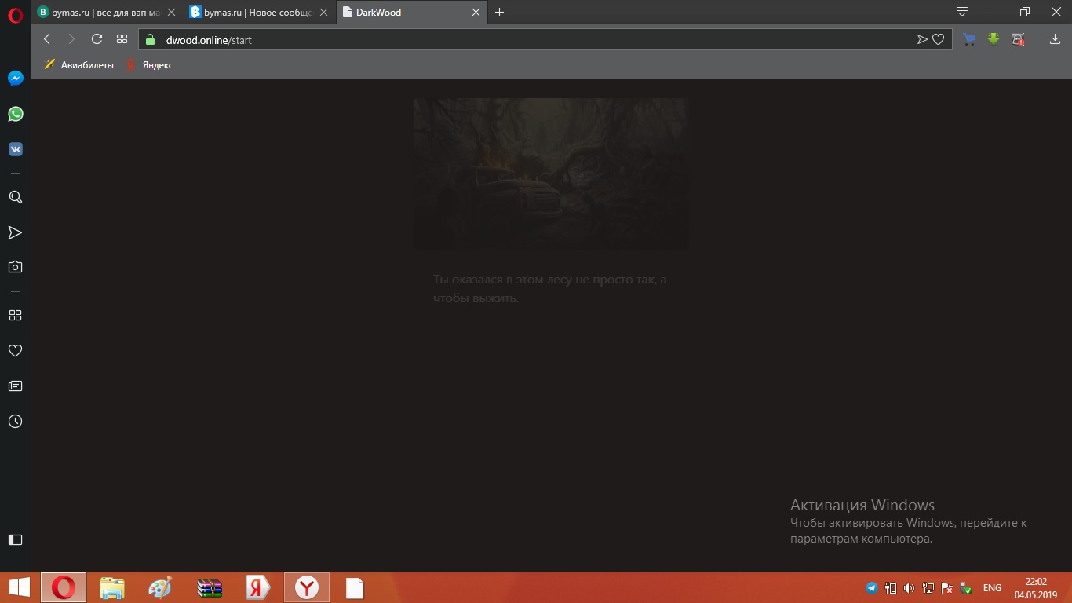Viewport: 1072px width, 603px height.
Task: Open Yandex Browser from the taskbar
Action: pyautogui.click(x=306, y=587)
